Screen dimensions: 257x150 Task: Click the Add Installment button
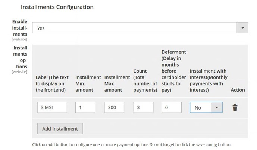(60, 129)
